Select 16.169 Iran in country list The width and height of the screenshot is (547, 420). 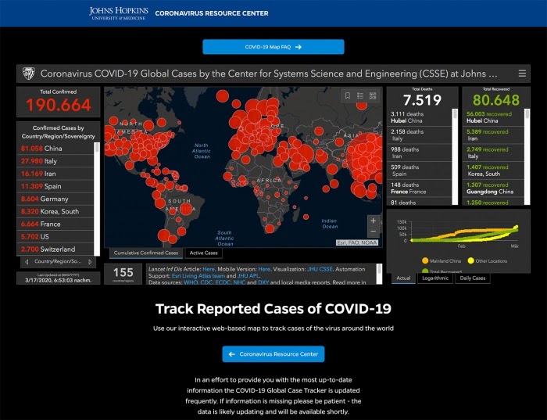tap(55, 174)
